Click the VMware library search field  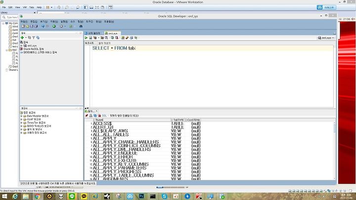(x=10, y=17)
